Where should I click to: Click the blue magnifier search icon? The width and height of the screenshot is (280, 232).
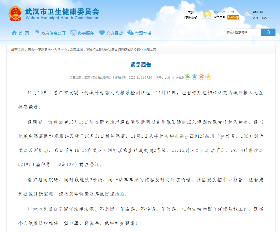click(268, 32)
